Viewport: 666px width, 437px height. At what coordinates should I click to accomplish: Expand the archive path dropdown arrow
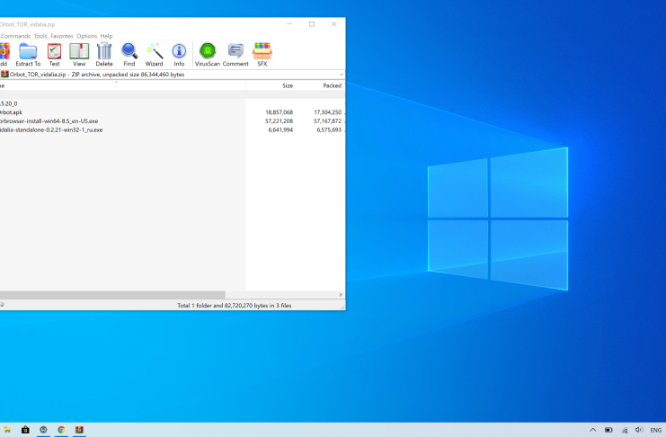[x=341, y=75]
